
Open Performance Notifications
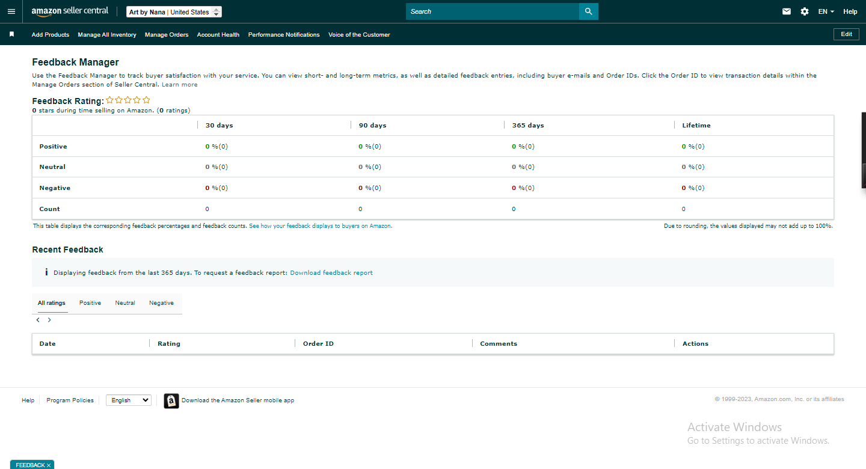(284, 35)
